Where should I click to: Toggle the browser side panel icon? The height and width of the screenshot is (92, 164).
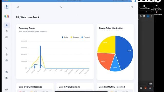click(x=144, y=16)
